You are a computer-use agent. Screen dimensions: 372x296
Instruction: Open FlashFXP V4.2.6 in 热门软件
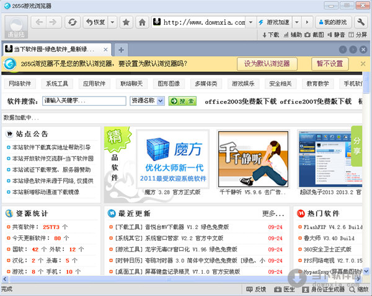click(333, 227)
